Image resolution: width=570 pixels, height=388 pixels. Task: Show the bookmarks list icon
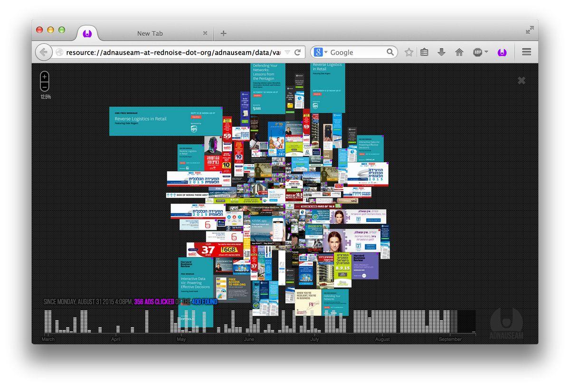424,52
